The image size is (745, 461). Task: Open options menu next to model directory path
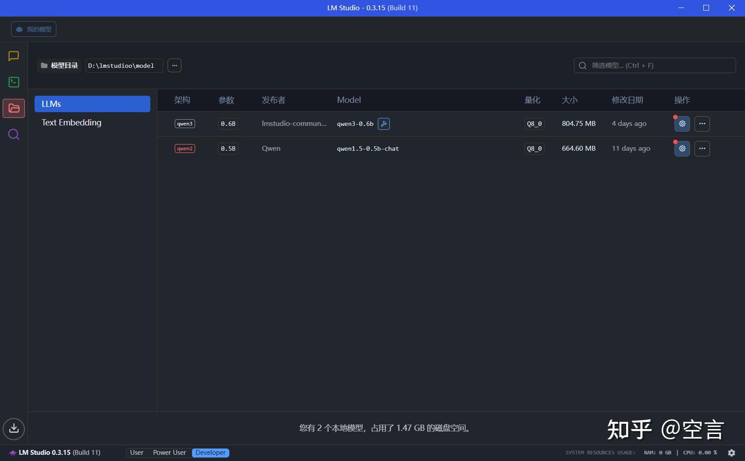[x=174, y=66]
